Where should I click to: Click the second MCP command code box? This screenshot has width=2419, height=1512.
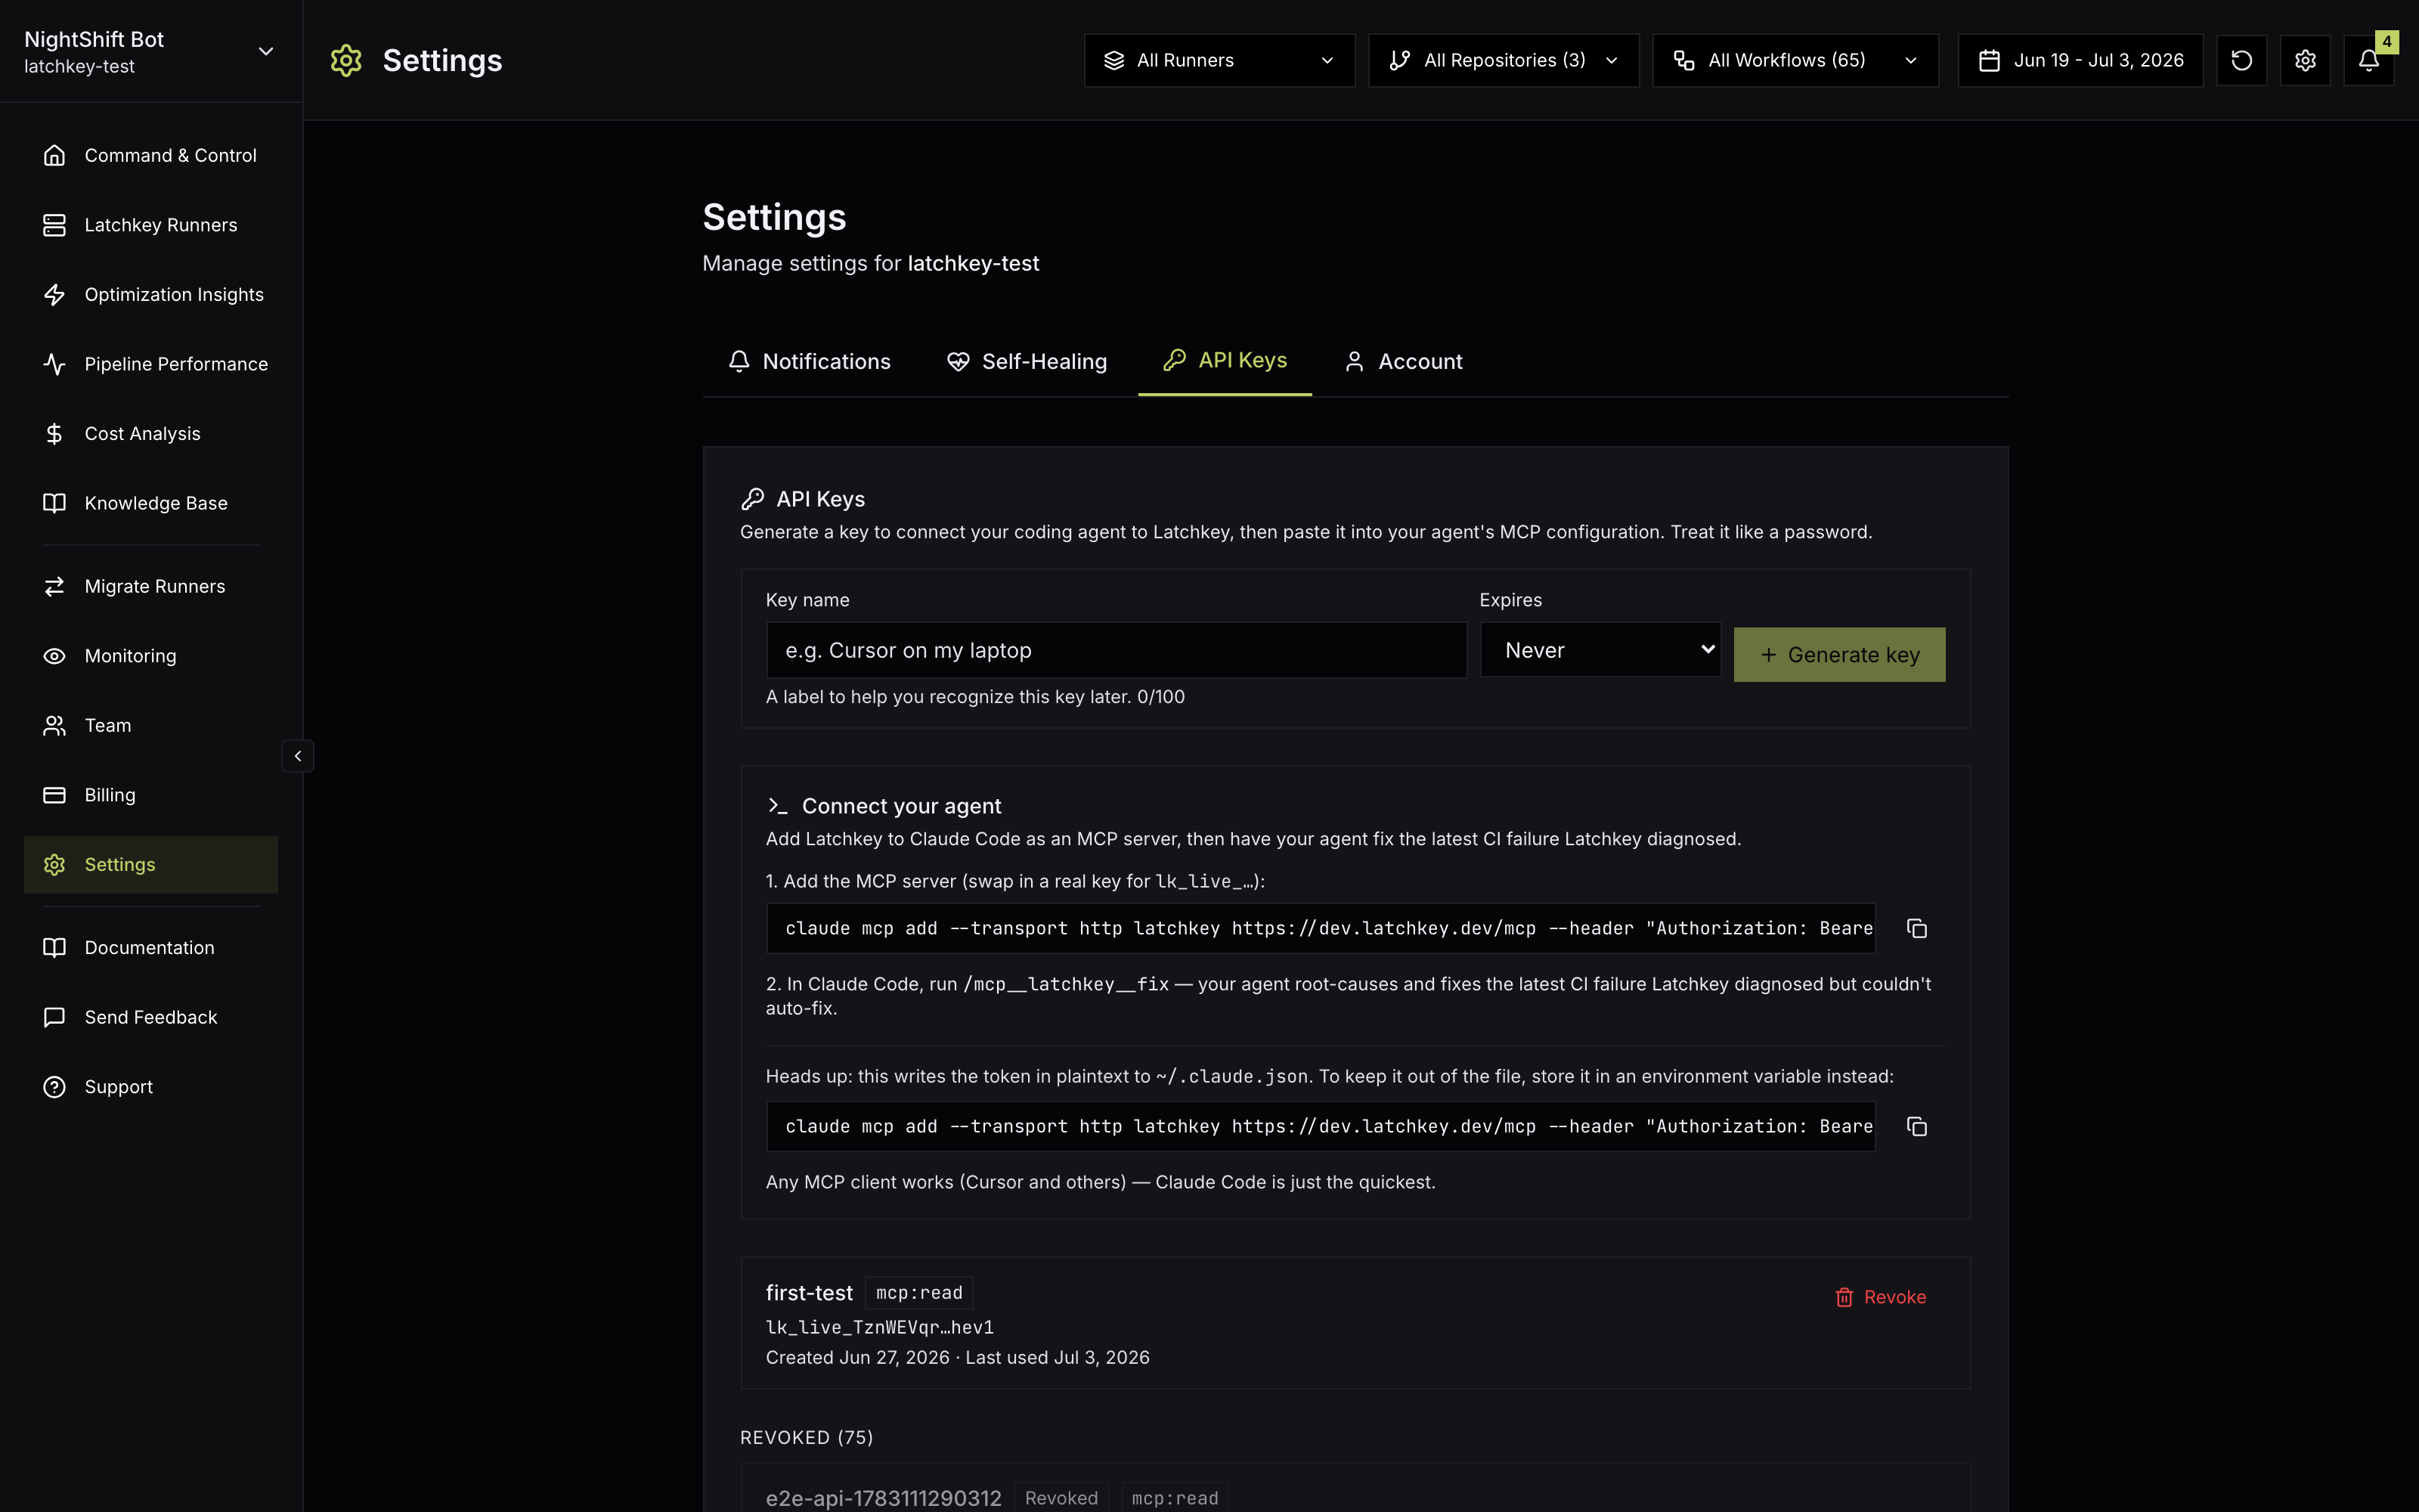click(1321, 1126)
